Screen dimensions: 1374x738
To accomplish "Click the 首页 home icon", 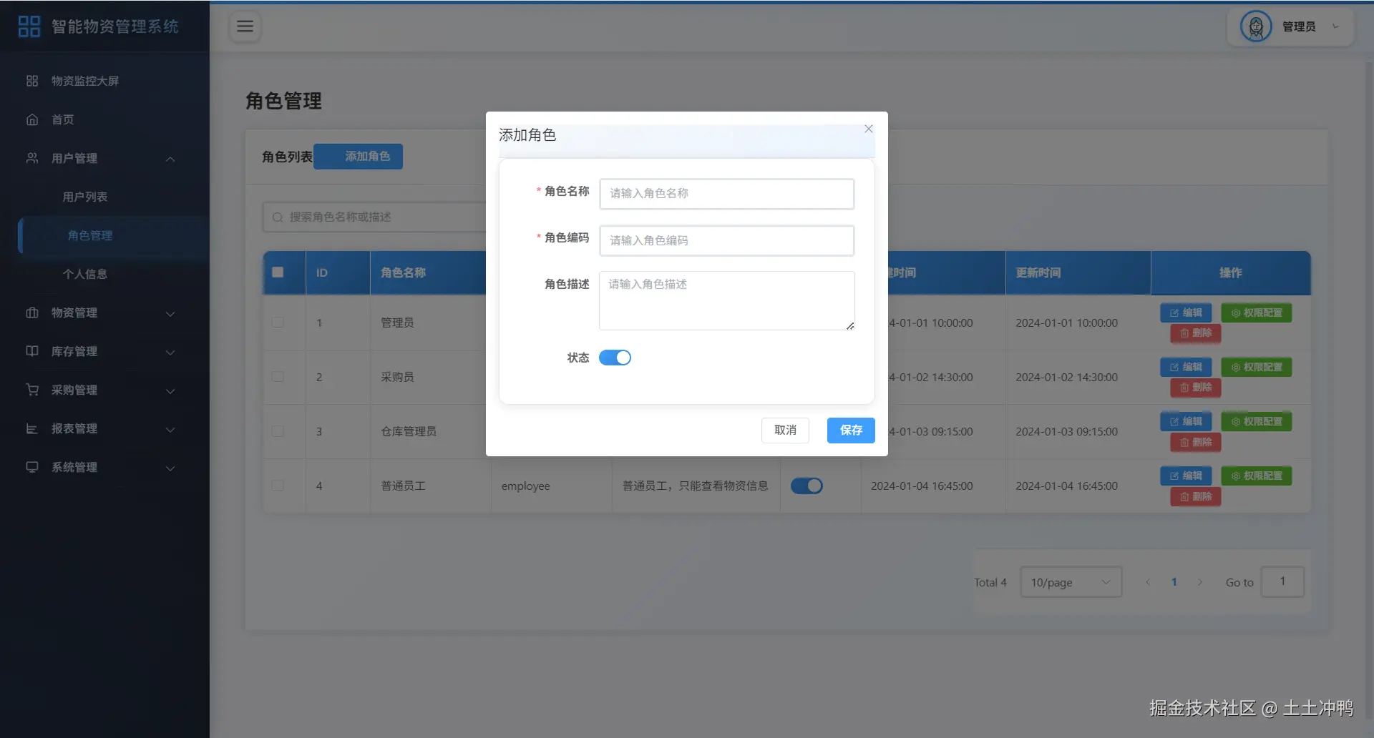I will 32,119.
